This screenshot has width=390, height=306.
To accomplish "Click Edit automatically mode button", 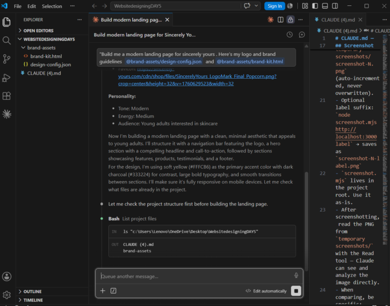I will click(x=266, y=291).
